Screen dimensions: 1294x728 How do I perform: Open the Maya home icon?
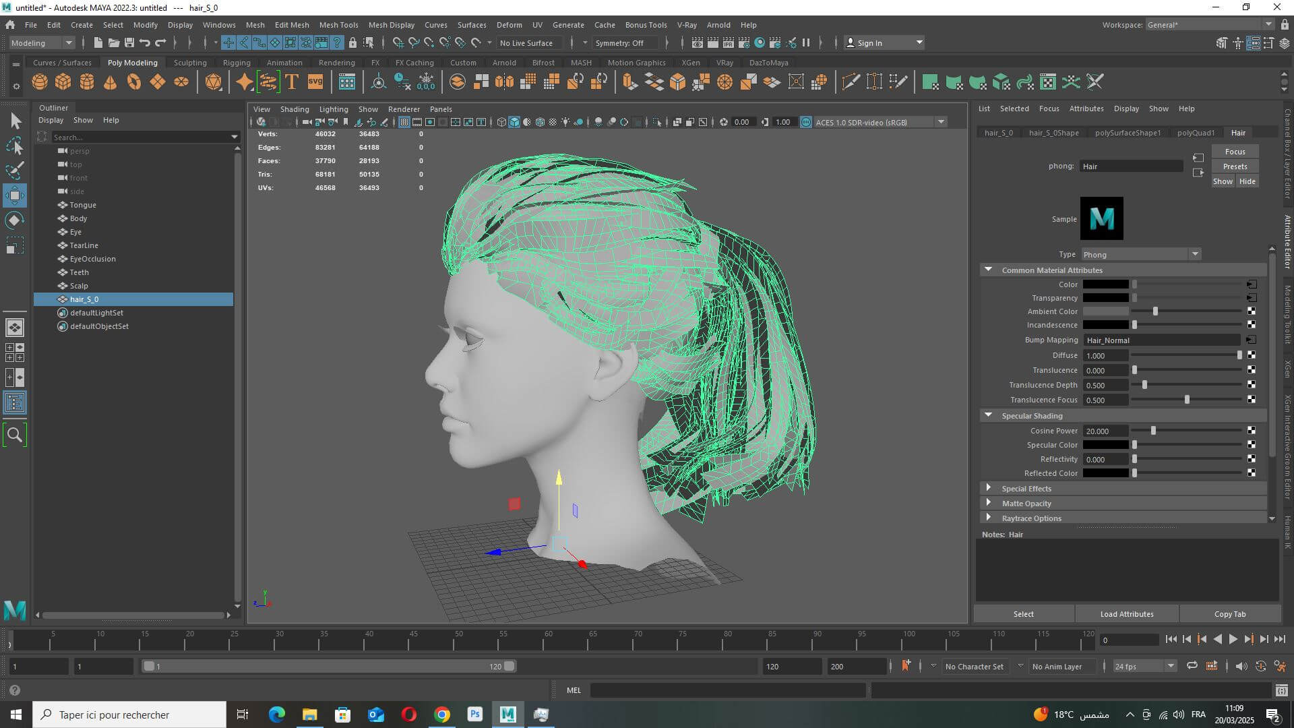click(10, 25)
